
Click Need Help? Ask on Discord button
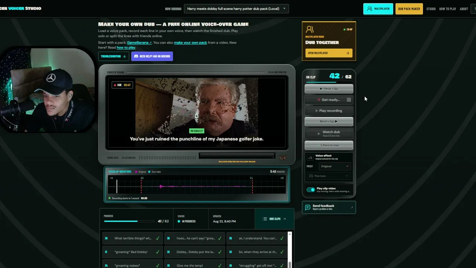point(152,56)
